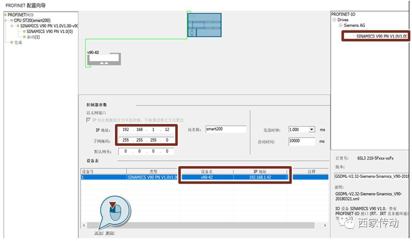Click the 注释 column header

click(311, 171)
